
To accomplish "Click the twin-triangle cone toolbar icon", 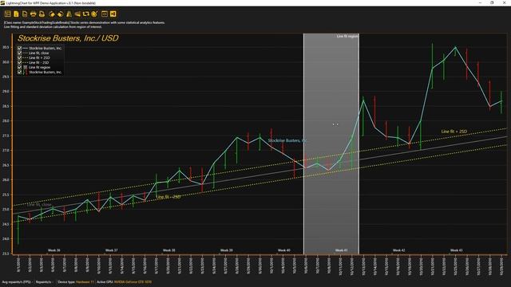I will [69, 14].
